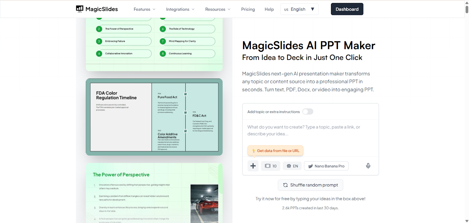The height and width of the screenshot is (223, 469).
Task: Open the Help page
Action: [x=269, y=9]
